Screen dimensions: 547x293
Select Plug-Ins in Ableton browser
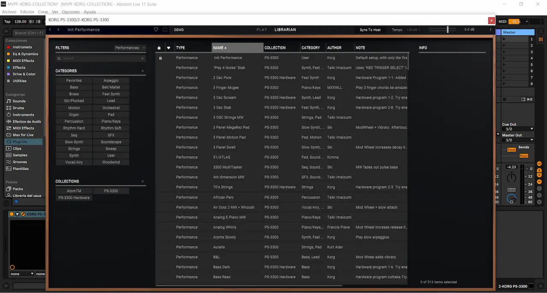coord(24,142)
